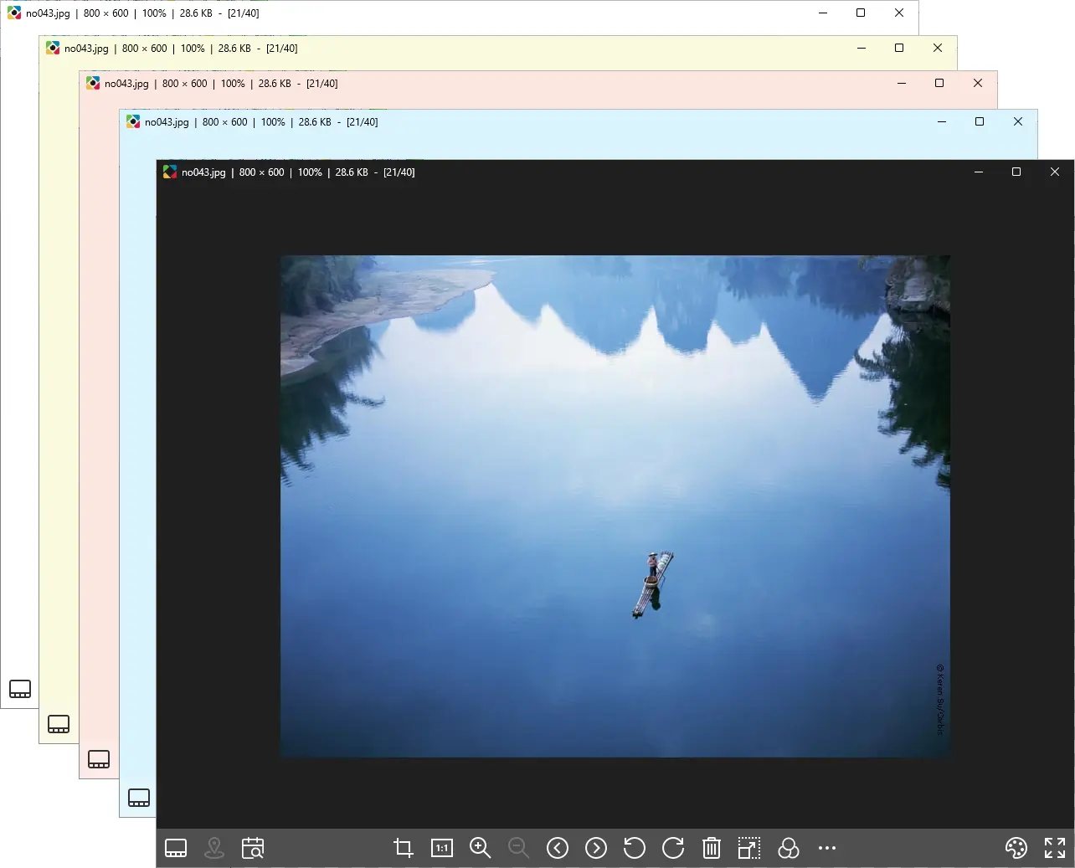Show the gallery bar on the pink window

[100, 759]
